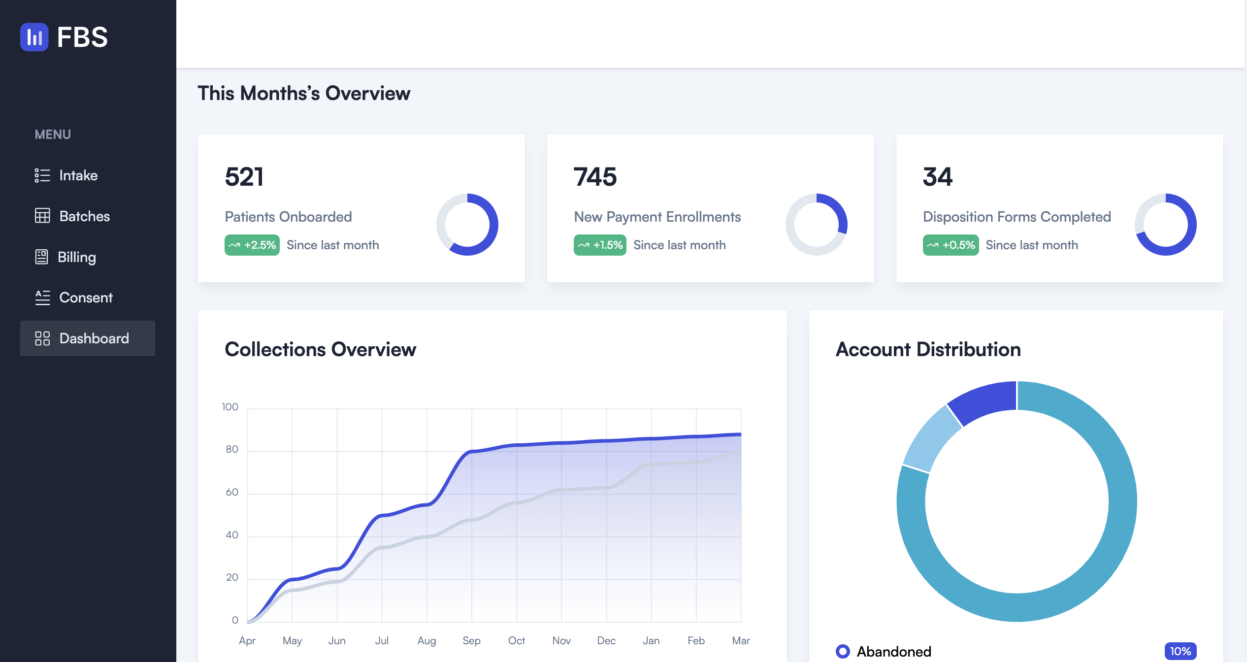This screenshot has width=1247, height=662.
Task: Click the Since last month label under Patients Onboarded
Action: pos(332,244)
